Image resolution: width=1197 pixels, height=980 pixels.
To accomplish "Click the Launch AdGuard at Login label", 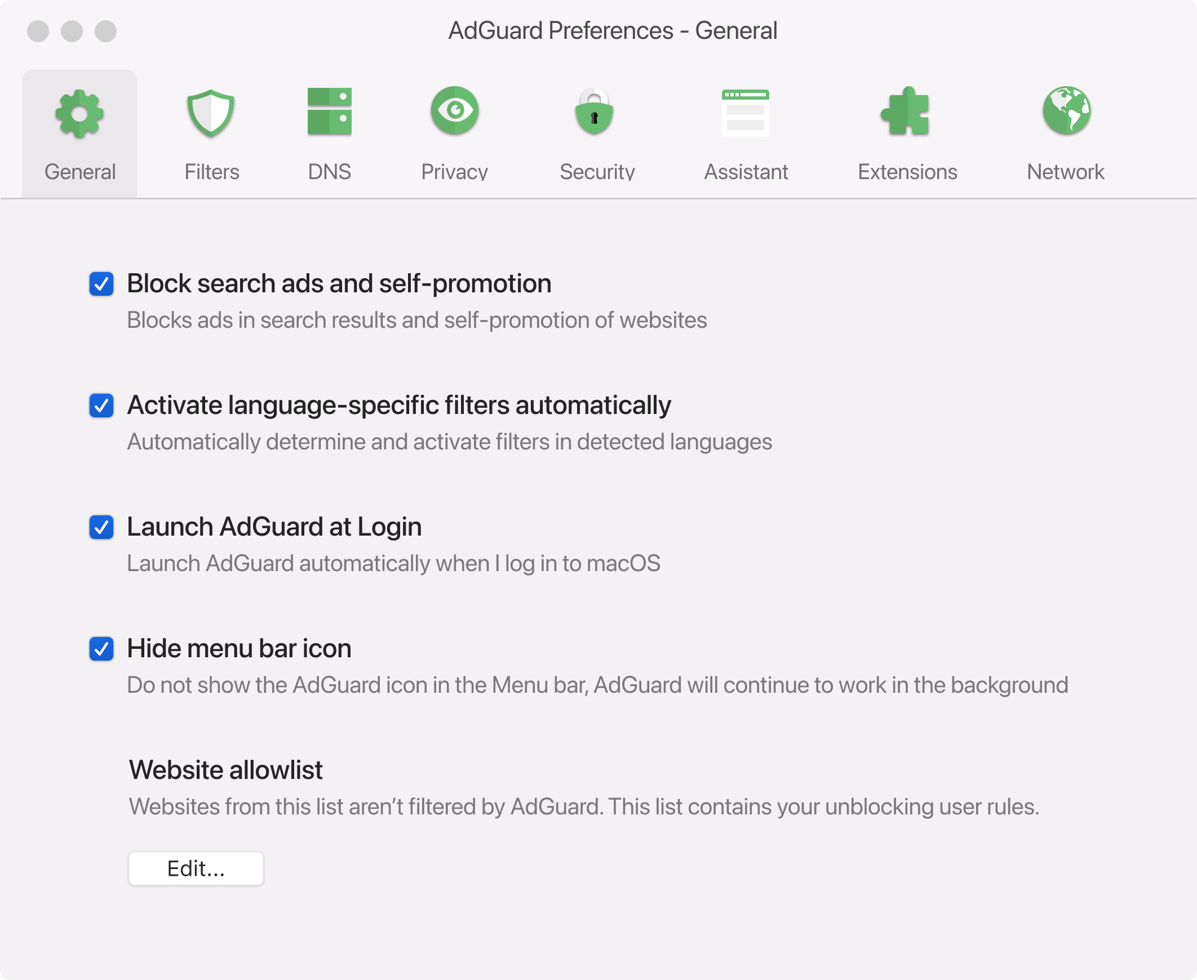I will click(274, 527).
